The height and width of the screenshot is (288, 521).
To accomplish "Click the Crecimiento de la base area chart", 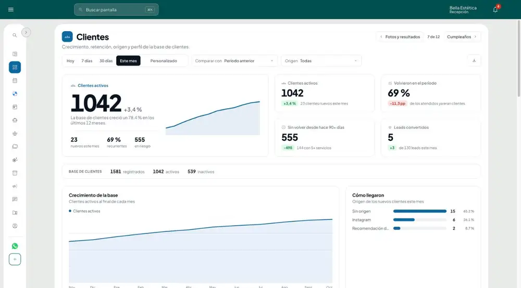I will click(201, 251).
